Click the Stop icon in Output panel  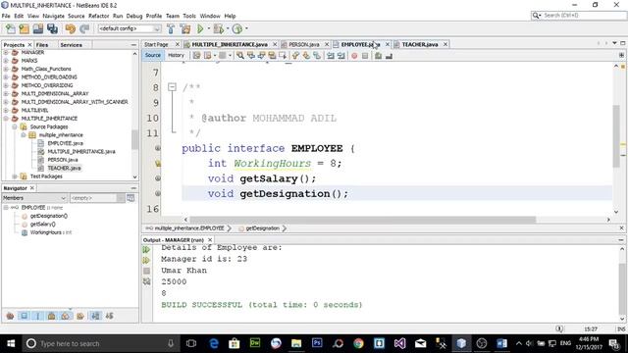coord(146,271)
